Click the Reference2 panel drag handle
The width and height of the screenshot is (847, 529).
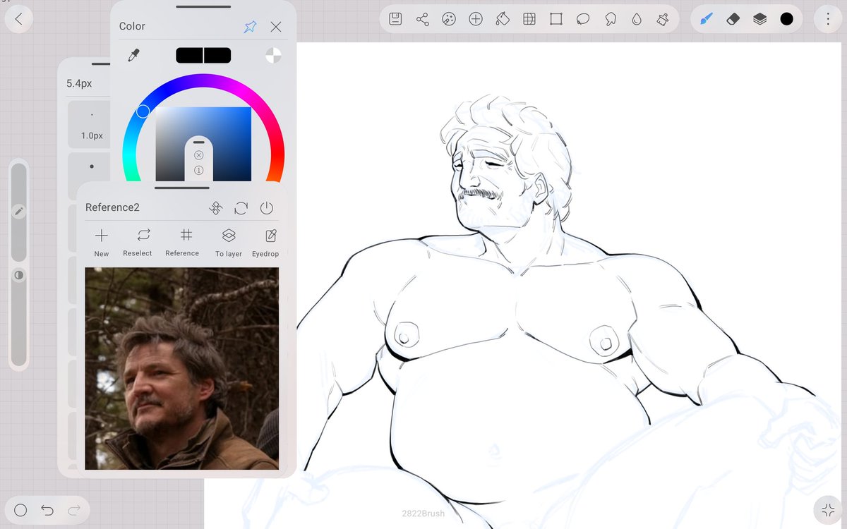point(182,188)
